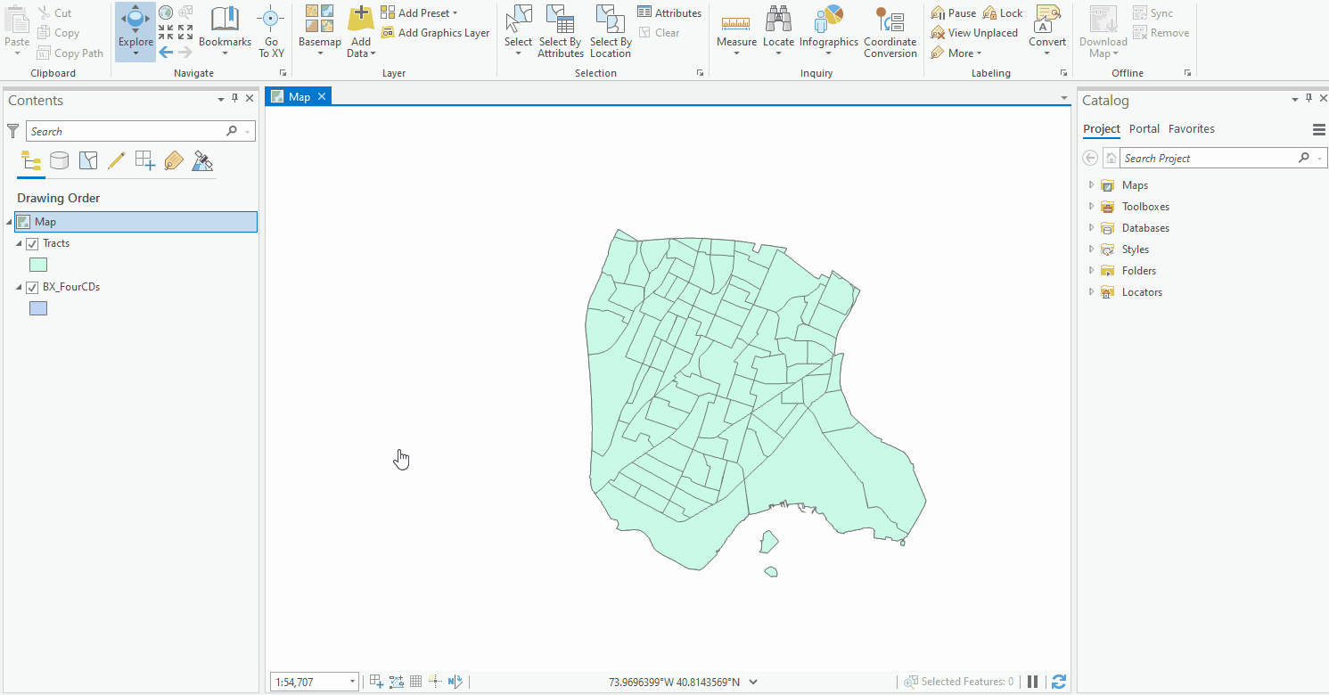The image size is (1329, 695).
Task: Open the coordinate display units dropdown
Action: (x=753, y=682)
